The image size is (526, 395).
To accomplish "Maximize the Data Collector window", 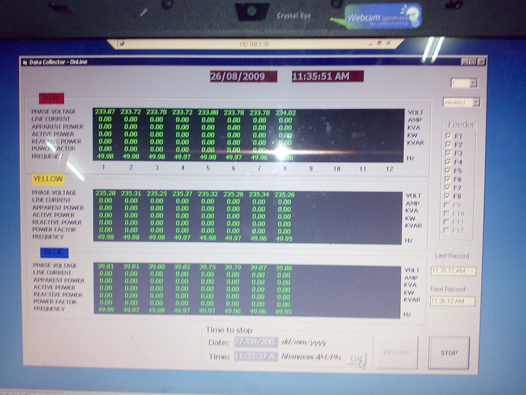I will 472,62.
